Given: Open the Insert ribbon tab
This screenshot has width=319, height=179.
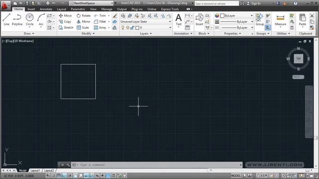Looking at the screenshot, I should tap(31, 9).
